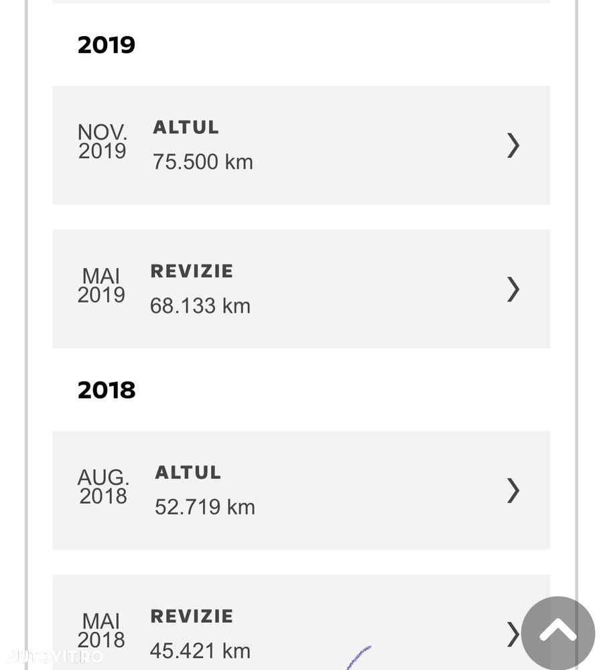Select the REVIZIE title at 45.421 km
Screen dimensions: 603x670
192,616
